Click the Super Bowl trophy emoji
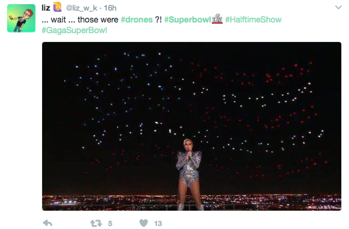 point(217,19)
